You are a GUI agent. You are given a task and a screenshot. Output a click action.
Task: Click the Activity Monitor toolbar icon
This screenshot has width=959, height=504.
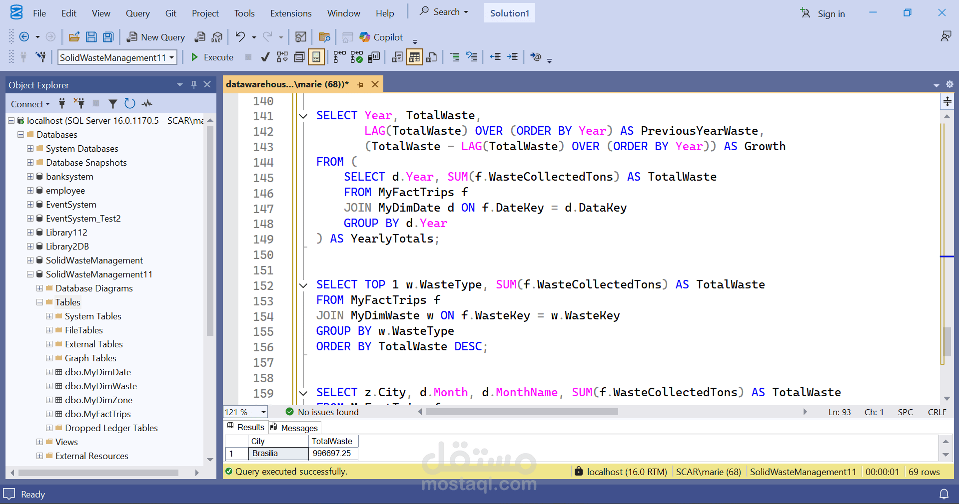point(301,36)
